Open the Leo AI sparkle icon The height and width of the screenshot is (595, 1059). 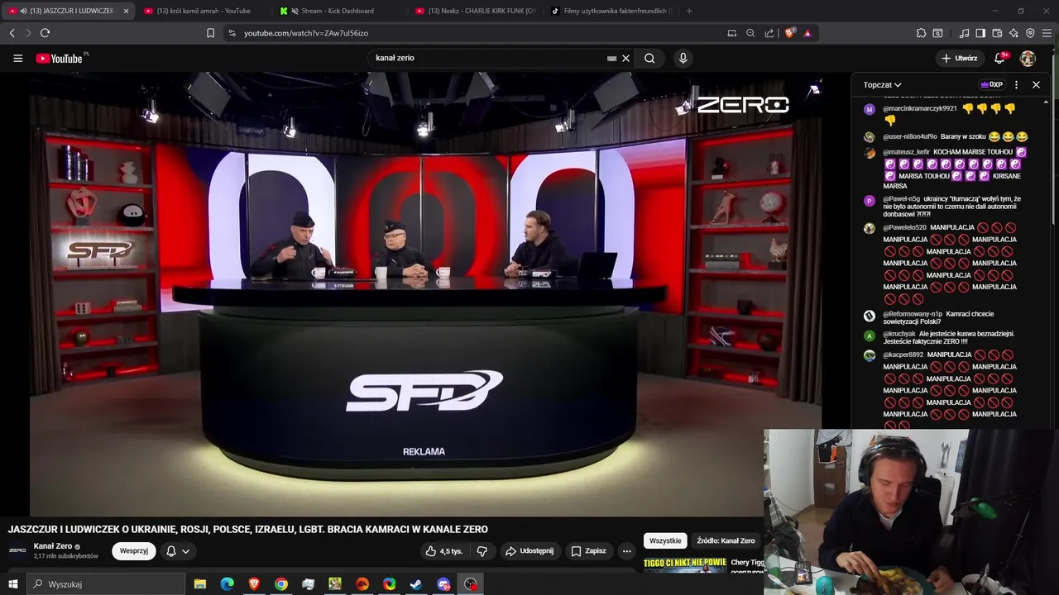coord(1013,33)
